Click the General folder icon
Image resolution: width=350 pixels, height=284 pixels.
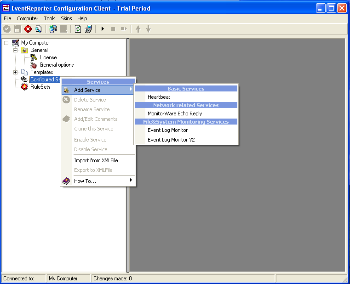(24, 50)
